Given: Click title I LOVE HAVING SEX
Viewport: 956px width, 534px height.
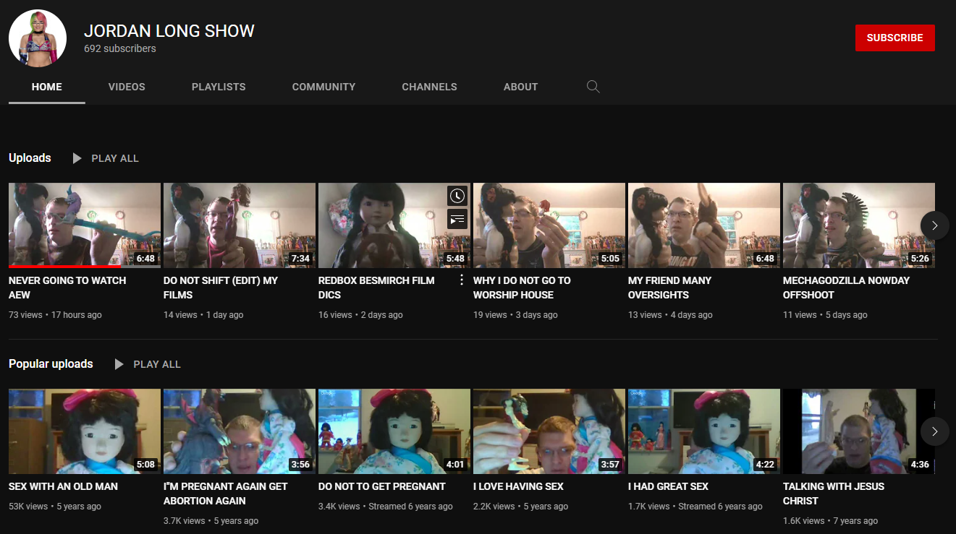Looking at the screenshot, I should (518, 486).
